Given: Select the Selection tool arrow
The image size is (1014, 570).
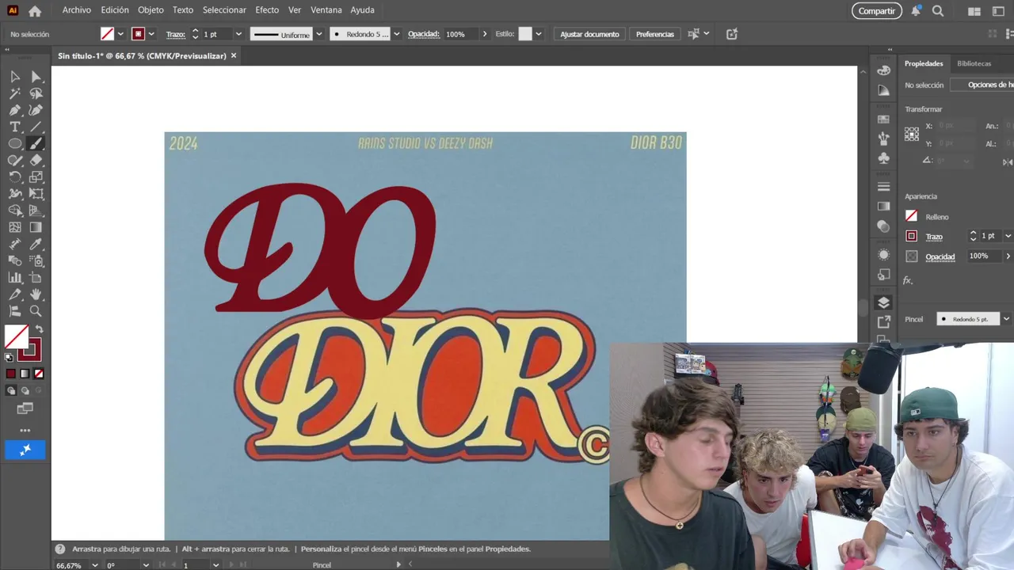Looking at the screenshot, I should 15,77.
